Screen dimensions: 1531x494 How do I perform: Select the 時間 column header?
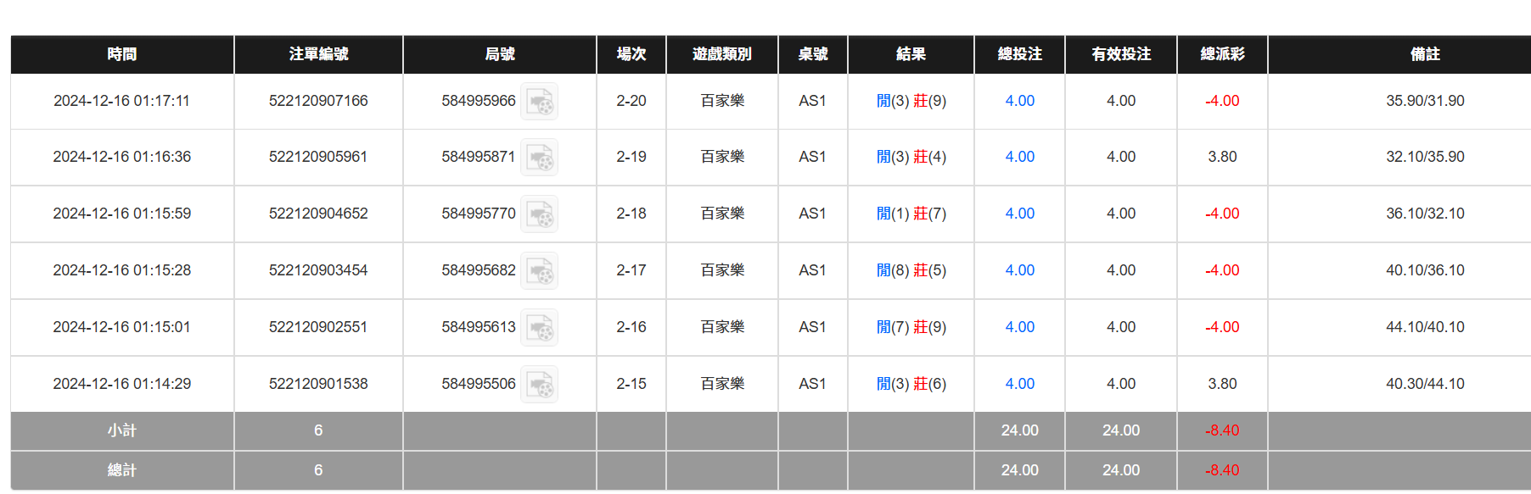pos(122,54)
